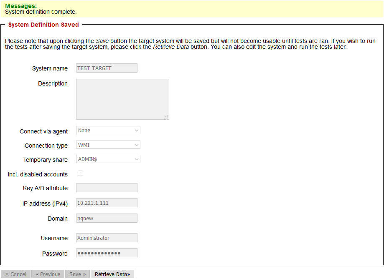Image resolution: width=384 pixels, height=279 pixels.
Task: Click the IP address (IPv4) field
Action: pyautogui.click(x=107, y=203)
